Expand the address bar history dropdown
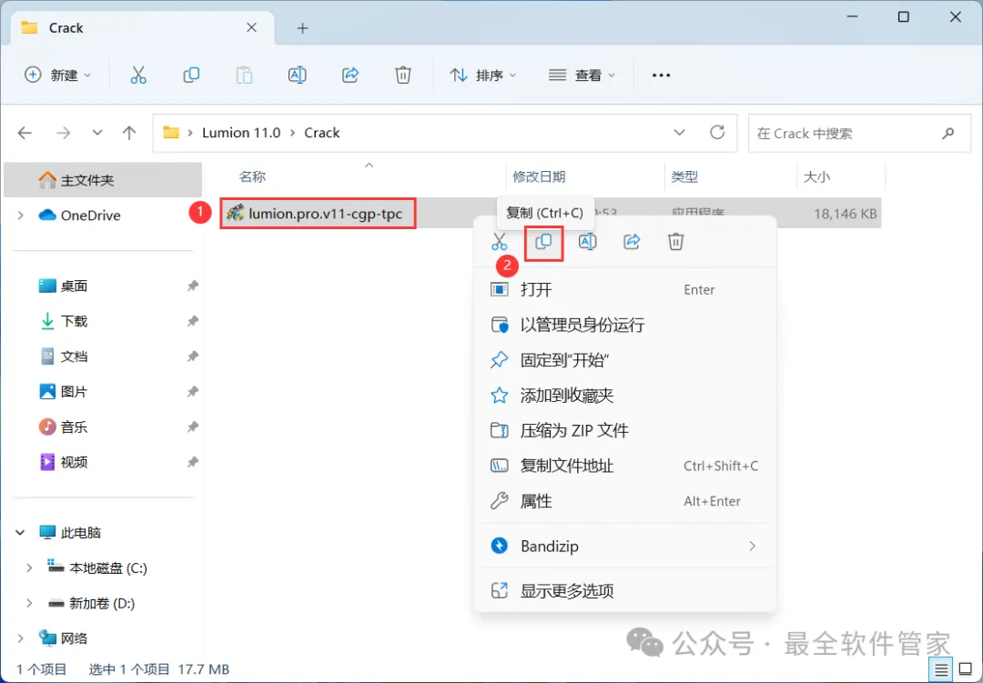The image size is (983, 683). click(x=679, y=133)
